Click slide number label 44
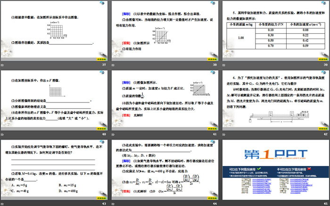 point(214,204)
